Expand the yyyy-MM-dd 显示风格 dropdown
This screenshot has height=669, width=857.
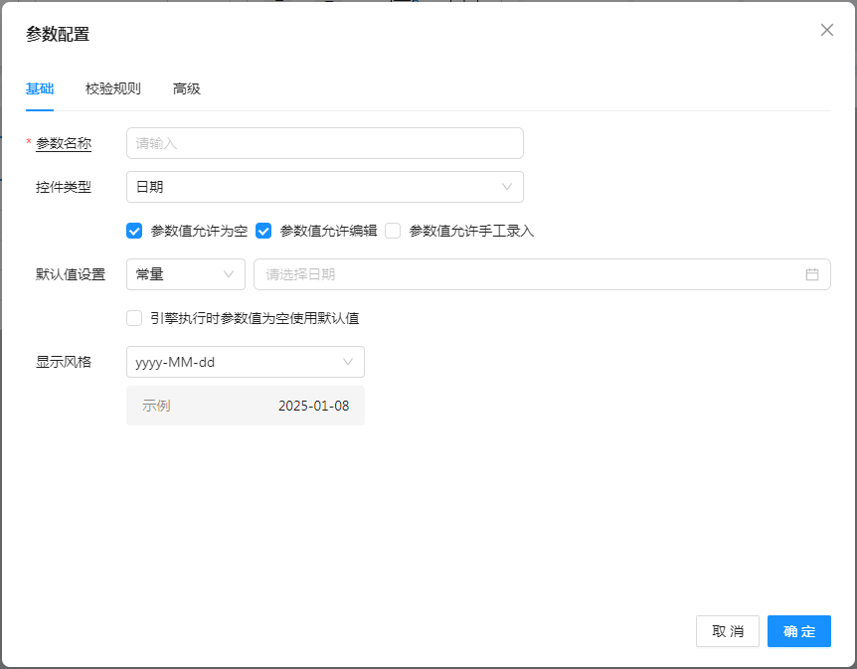(x=245, y=362)
